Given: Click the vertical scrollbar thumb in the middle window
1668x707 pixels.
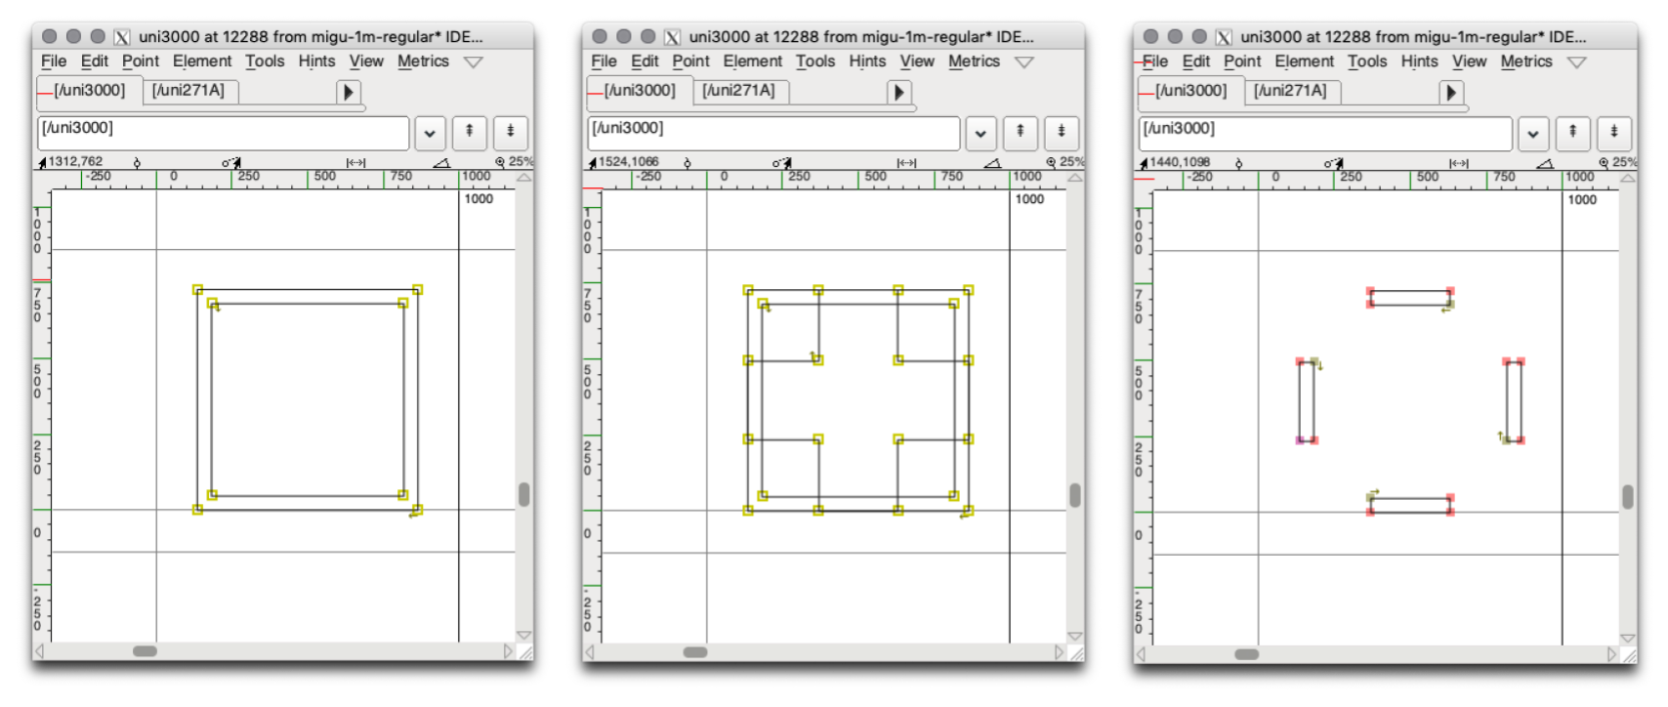Looking at the screenshot, I should tap(1075, 495).
